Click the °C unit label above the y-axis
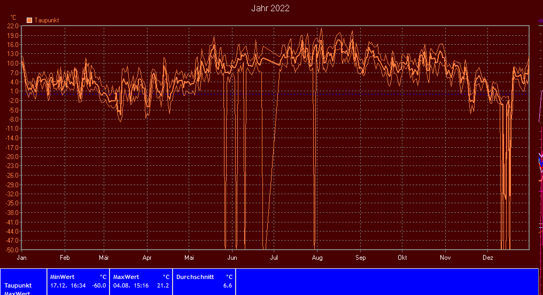This screenshot has width=543, height=295. pos(13,17)
